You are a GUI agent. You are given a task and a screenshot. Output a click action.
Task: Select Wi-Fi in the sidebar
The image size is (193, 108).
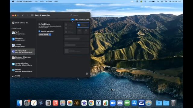[23, 33]
